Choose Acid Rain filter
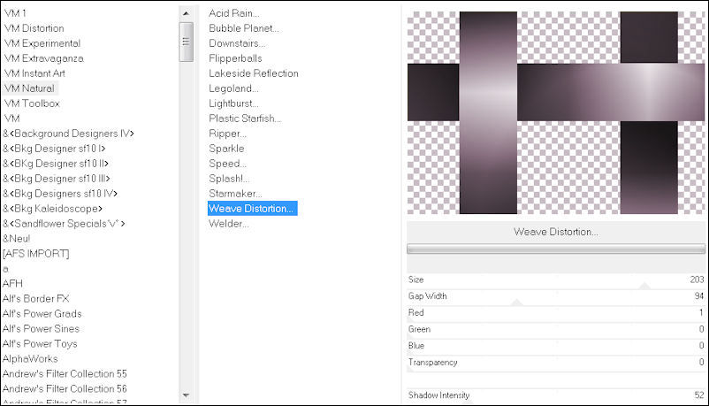709x406 pixels. tap(233, 13)
